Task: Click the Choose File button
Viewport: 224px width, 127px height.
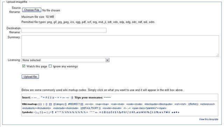Action: coord(31,10)
